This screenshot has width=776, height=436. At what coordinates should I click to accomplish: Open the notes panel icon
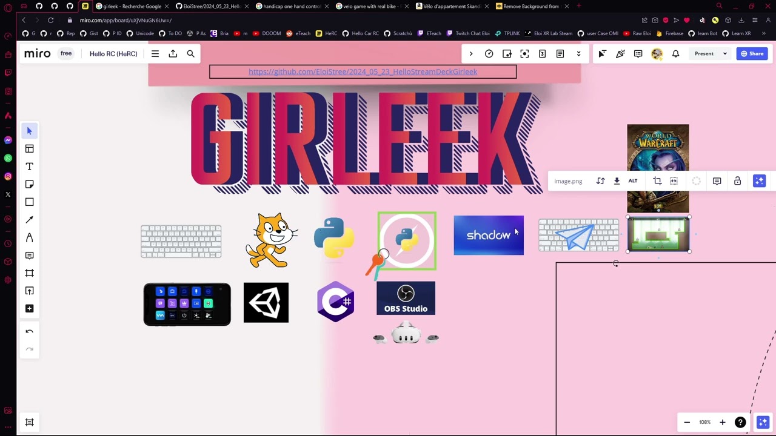(560, 54)
